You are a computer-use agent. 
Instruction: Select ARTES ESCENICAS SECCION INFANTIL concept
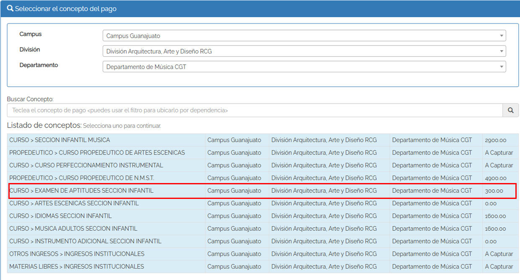pos(74,204)
